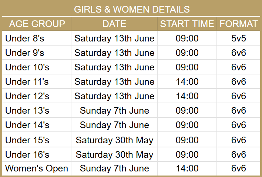Click the GIRLS & WOMEN DETAILS title
This screenshot has width=262, height=177.
(x=132, y=9)
